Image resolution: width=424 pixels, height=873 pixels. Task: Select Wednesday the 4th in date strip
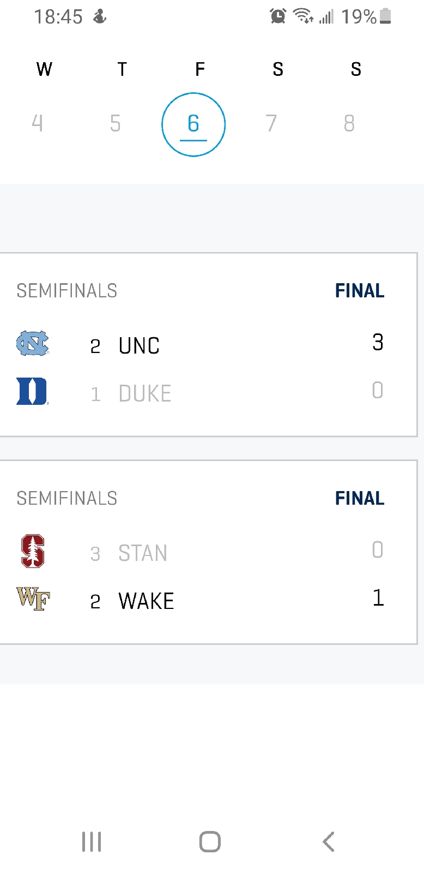pos(37,123)
